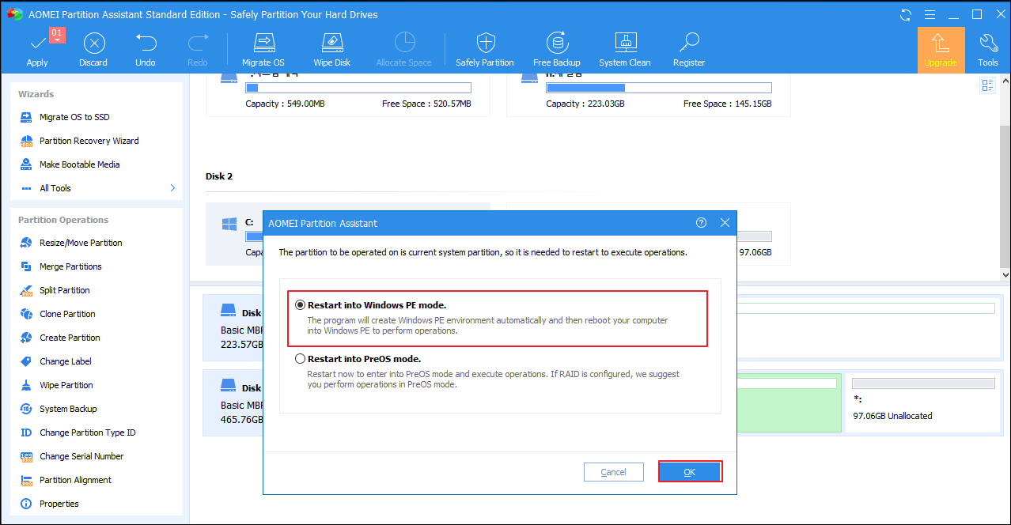Open Free Backup from toolbar
The width and height of the screenshot is (1011, 525).
[557, 49]
